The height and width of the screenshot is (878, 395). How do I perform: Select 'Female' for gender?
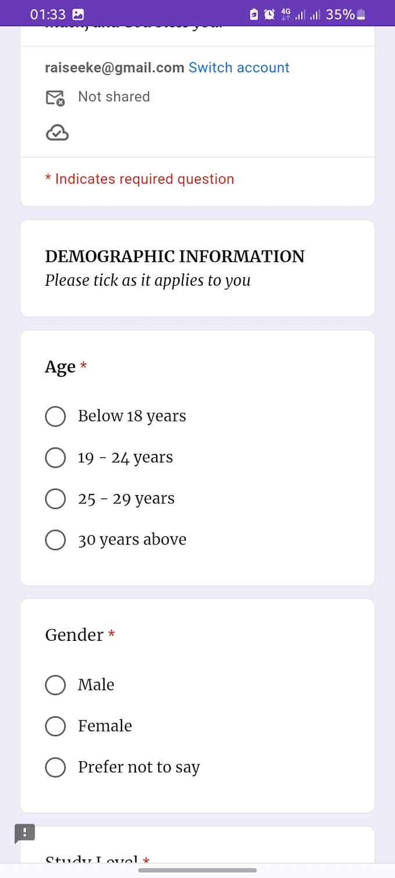pos(55,726)
